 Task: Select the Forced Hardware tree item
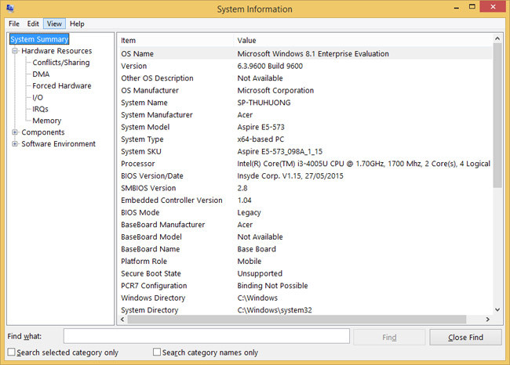pos(61,86)
